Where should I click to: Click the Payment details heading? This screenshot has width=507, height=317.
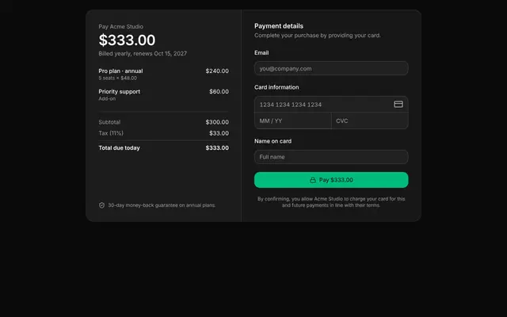tap(279, 26)
